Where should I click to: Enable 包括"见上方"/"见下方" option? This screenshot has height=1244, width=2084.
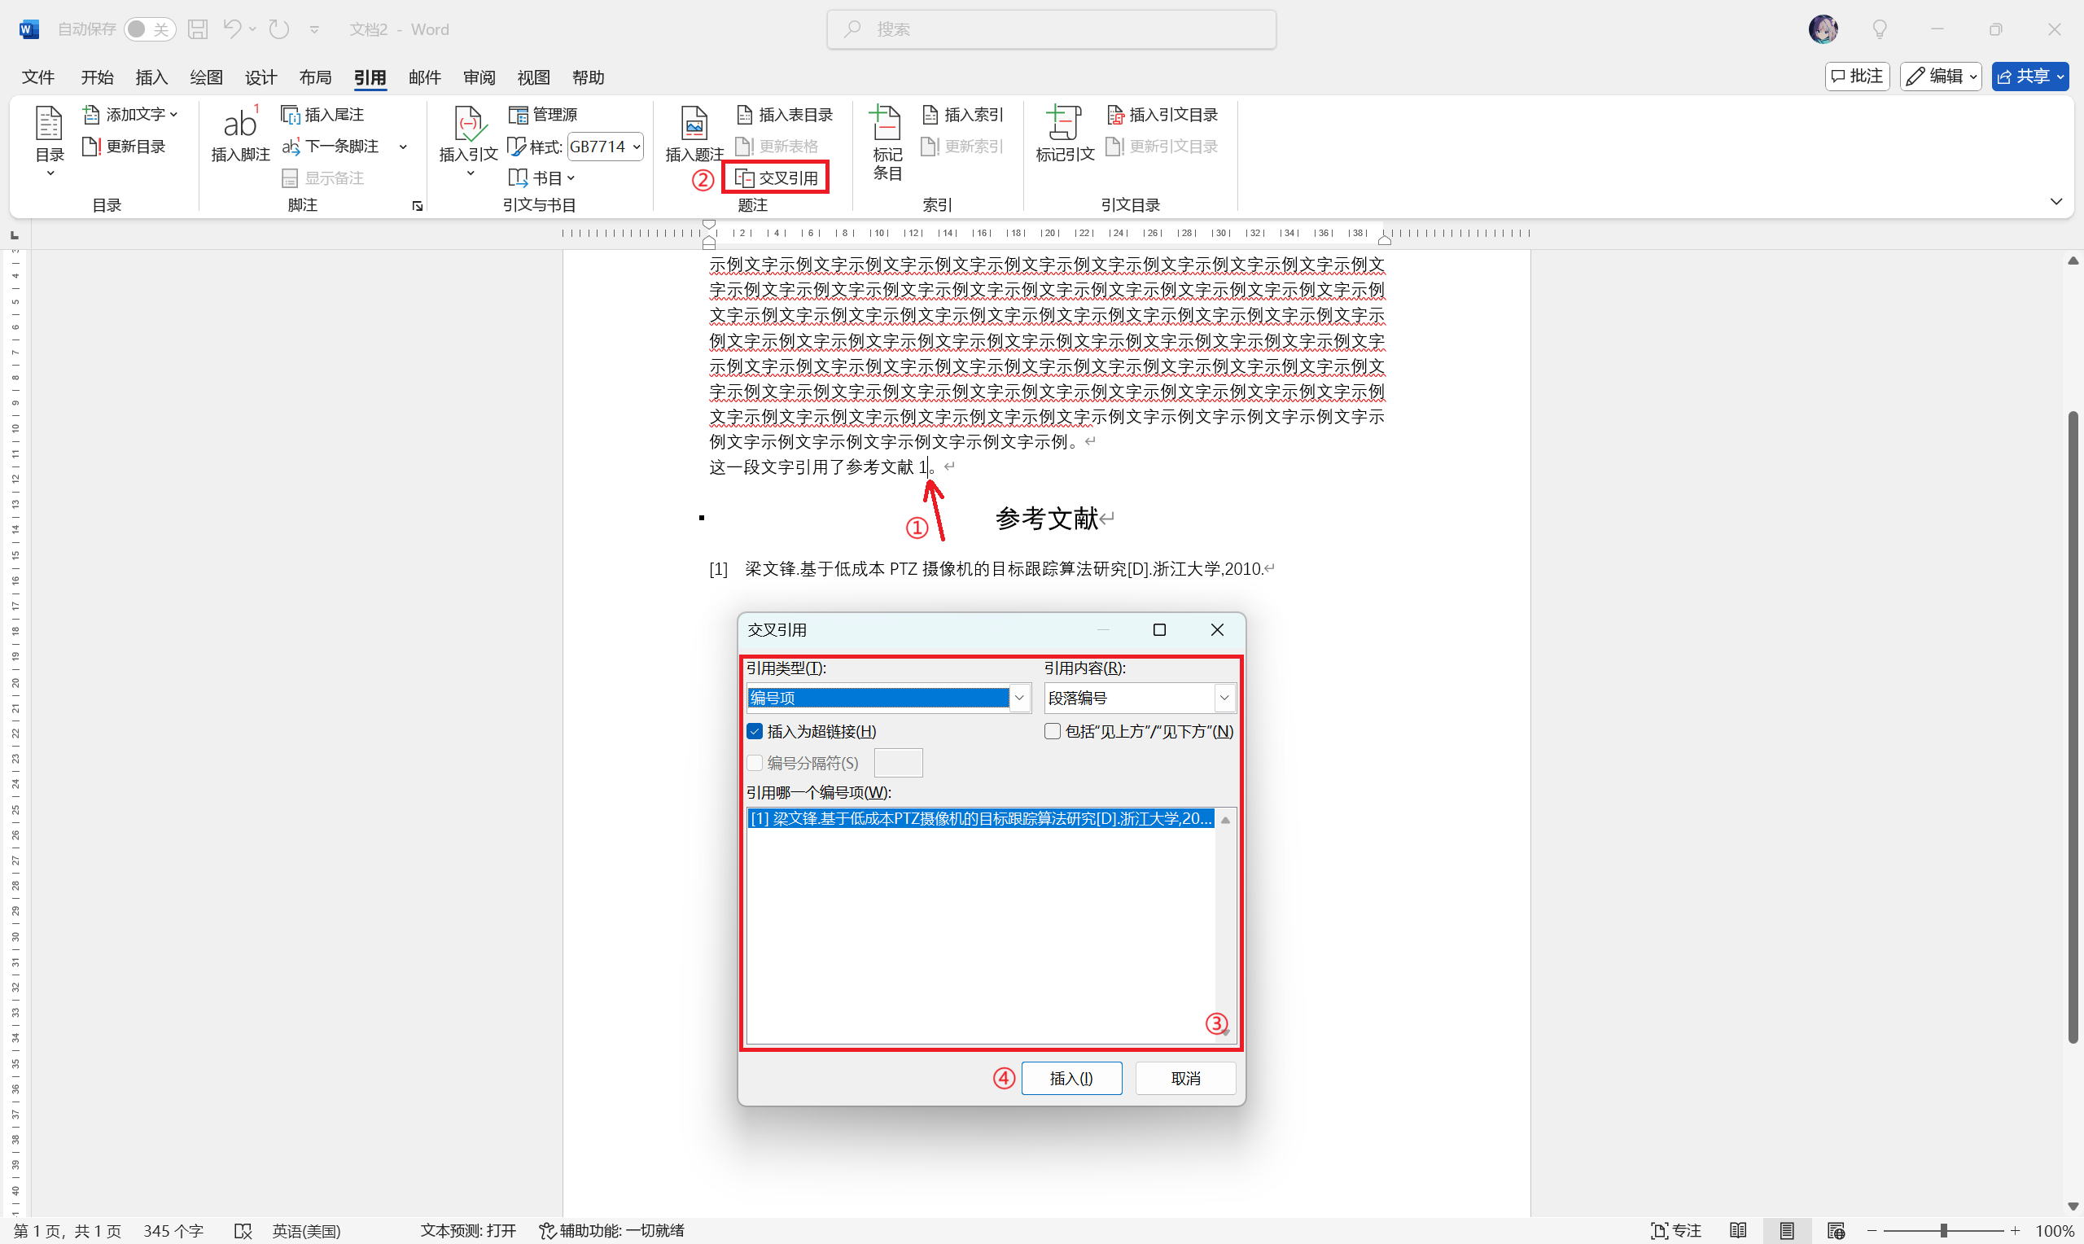pyautogui.click(x=1052, y=730)
